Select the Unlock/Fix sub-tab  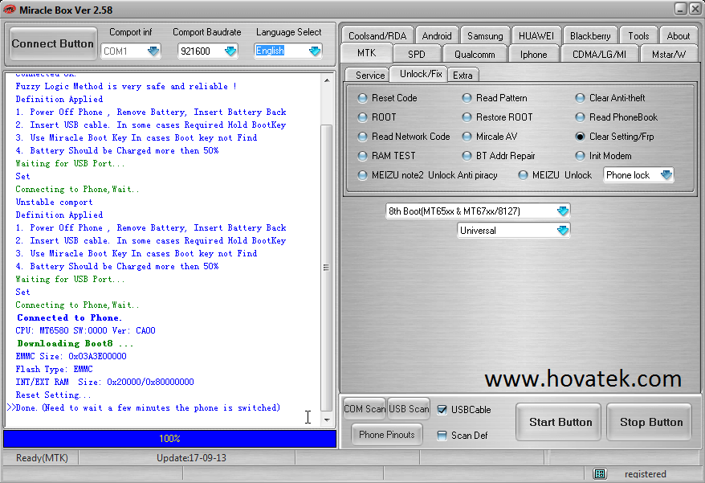click(x=421, y=74)
